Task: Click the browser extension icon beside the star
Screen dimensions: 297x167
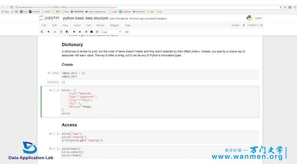Action: 290,7
